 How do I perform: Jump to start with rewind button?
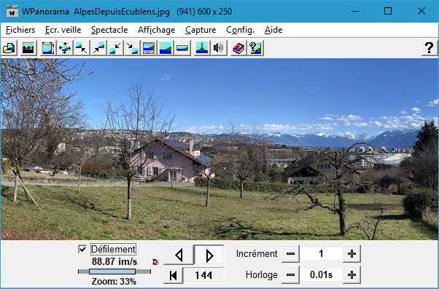(174, 275)
